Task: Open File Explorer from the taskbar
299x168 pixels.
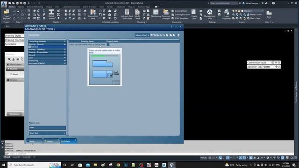Action: point(95,165)
